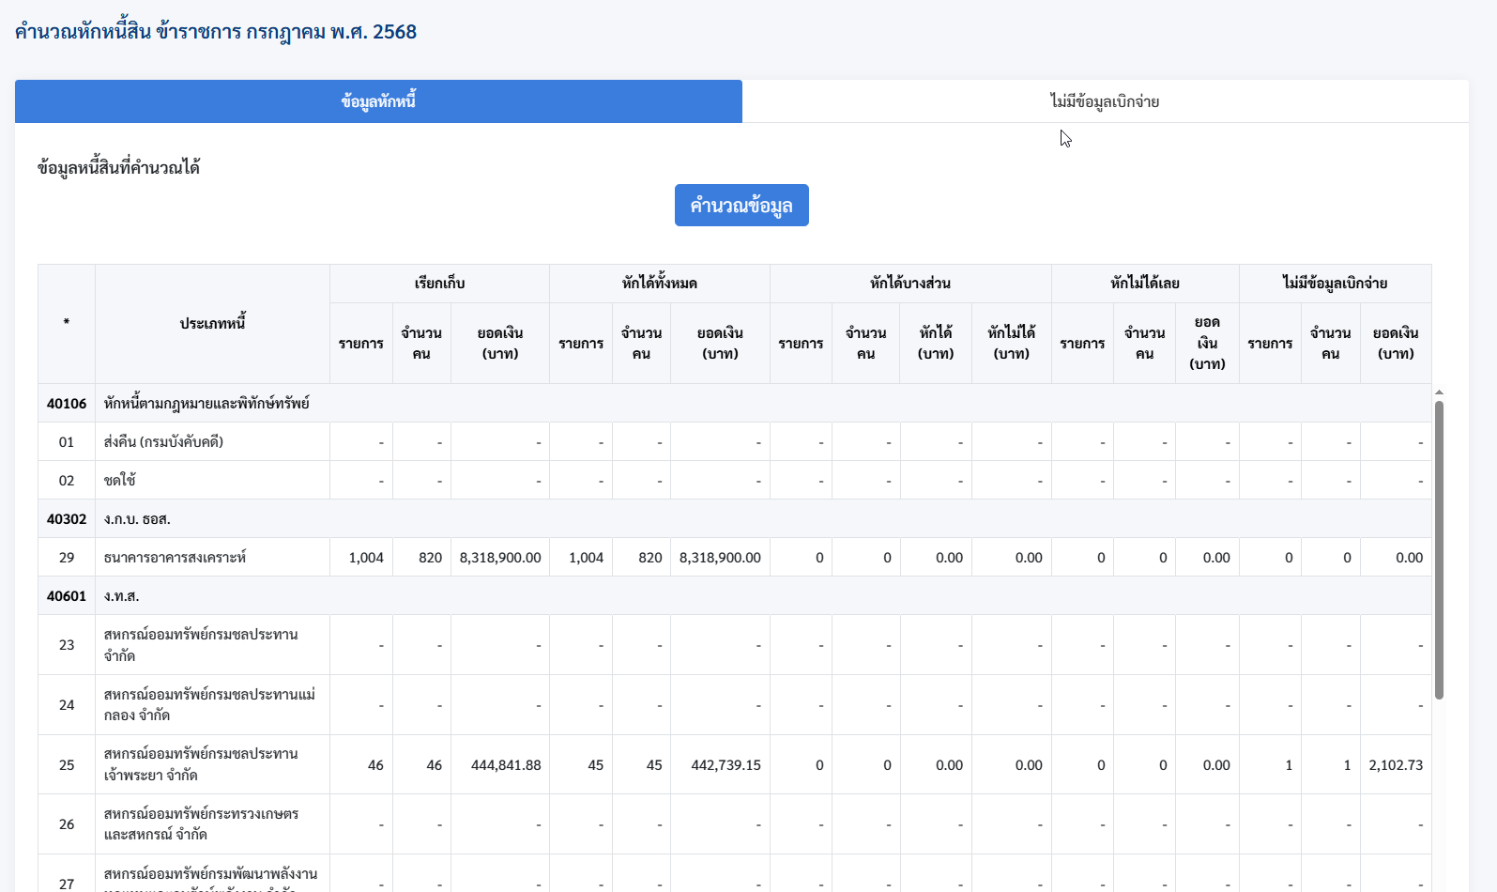Switch to the ข้อมูลหักหนี้ tab
This screenshot has width=1497, height=892.
coord(378,101)
